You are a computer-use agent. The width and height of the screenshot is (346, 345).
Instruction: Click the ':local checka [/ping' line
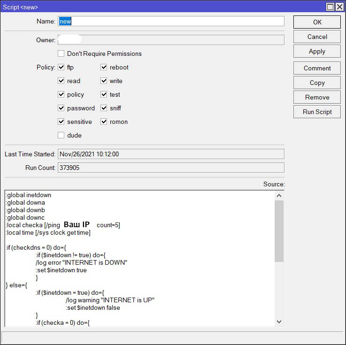coord(63,225)
